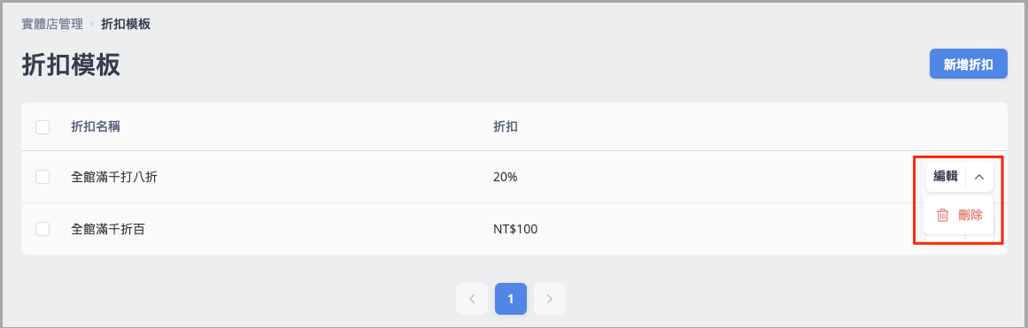Collapse the dropdown arrow next to 編輯
The width and height of the screenshot is (1028, 328).
pos(979,176)
